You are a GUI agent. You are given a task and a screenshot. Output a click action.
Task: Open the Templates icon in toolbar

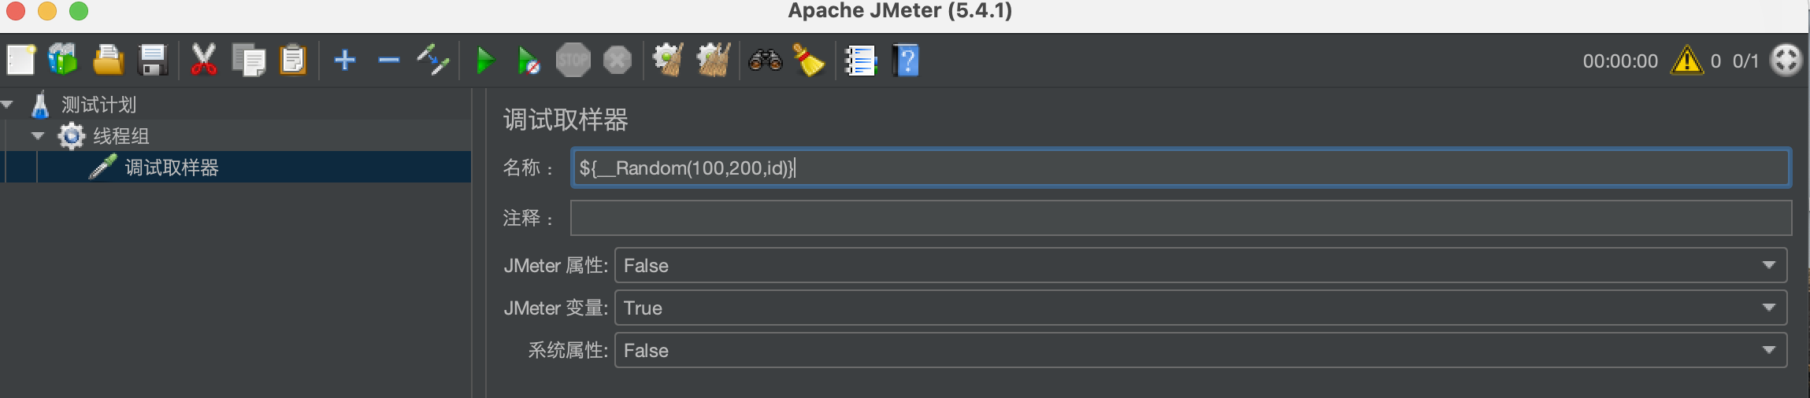[63, 60]
